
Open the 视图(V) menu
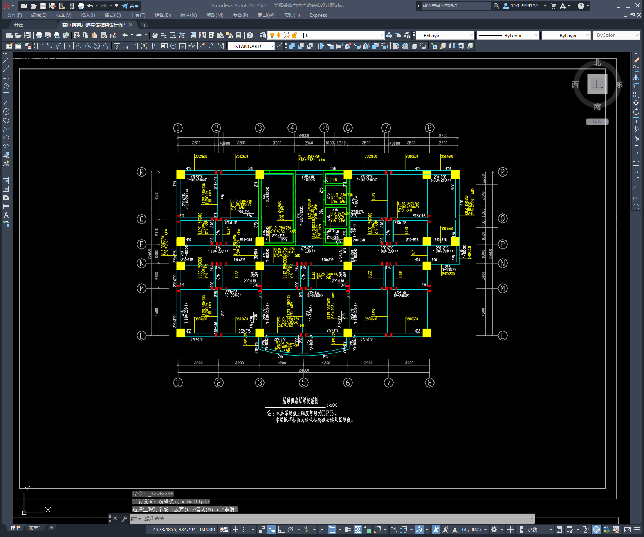click(x=63, y=15)
